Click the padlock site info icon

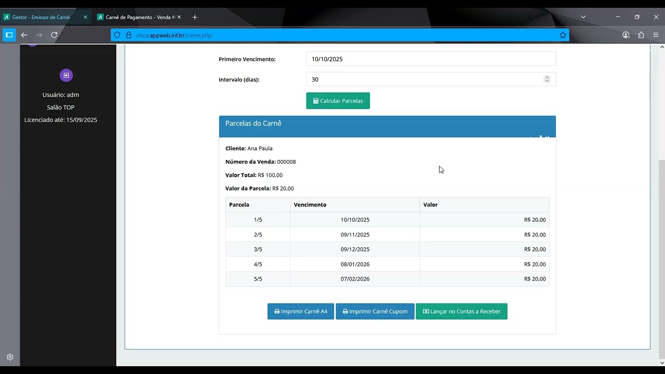point(129,35)
